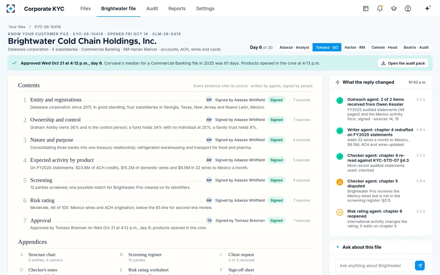Select the Tomasz · QC role
This screenshot has width=440, height=275.
(327, 47)
